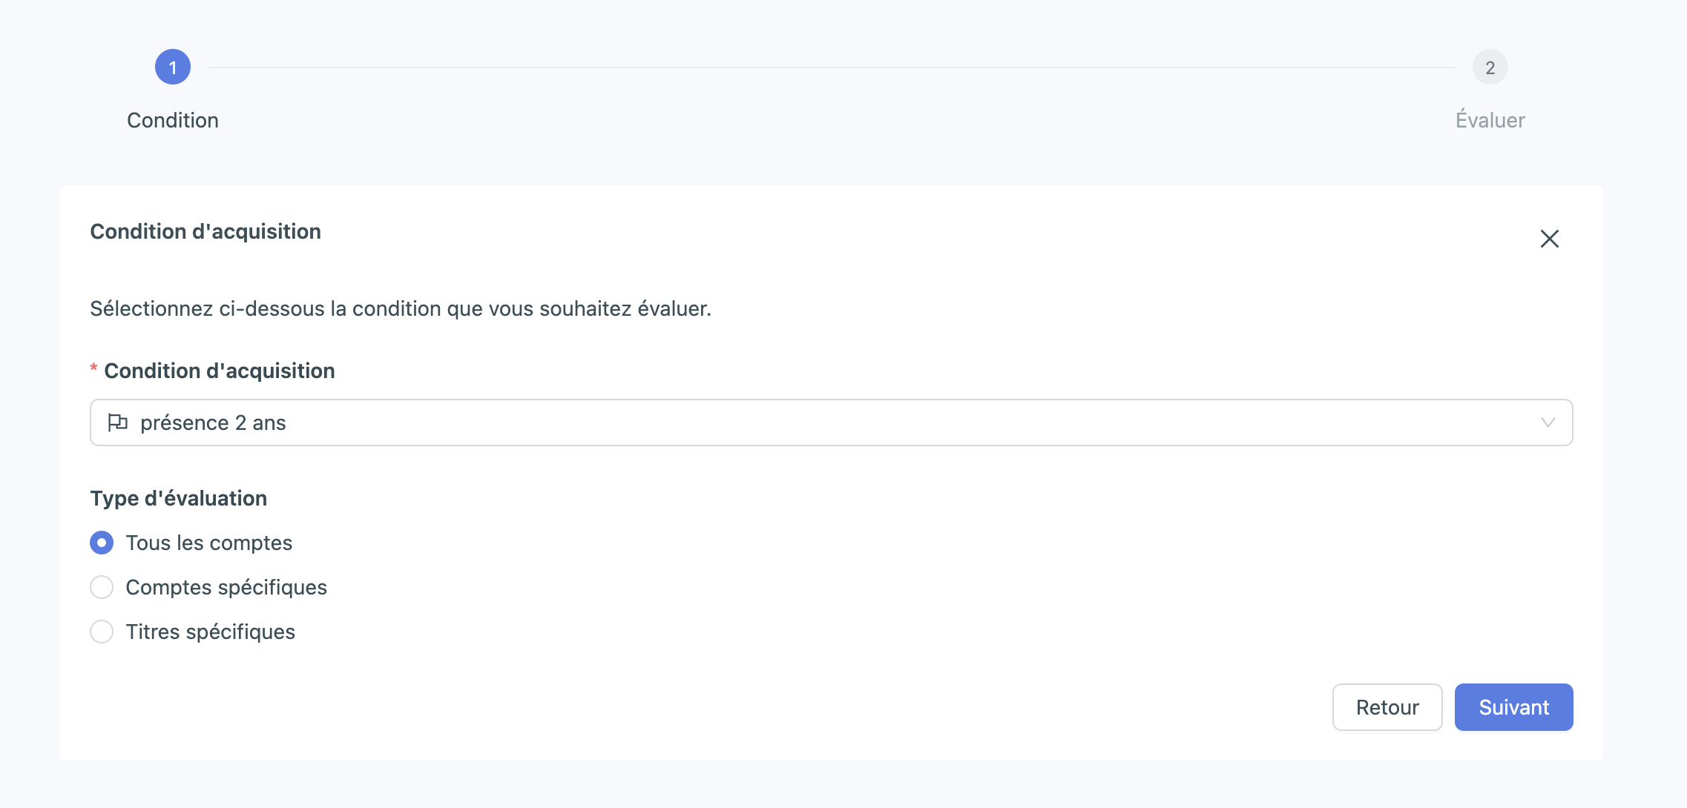
Task: Select the 'Titres spécifiques' radio option
Action: pyautogui.click(x=102, y=632)
